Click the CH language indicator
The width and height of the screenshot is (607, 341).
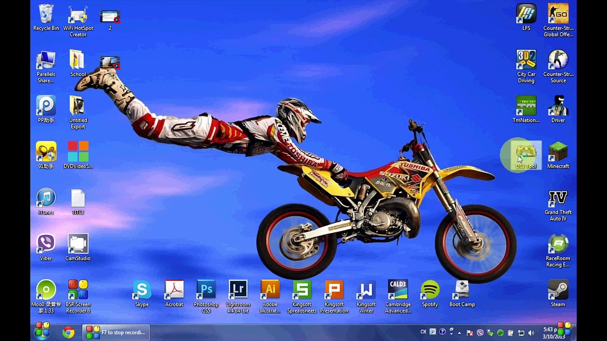[x=423, y=332]
